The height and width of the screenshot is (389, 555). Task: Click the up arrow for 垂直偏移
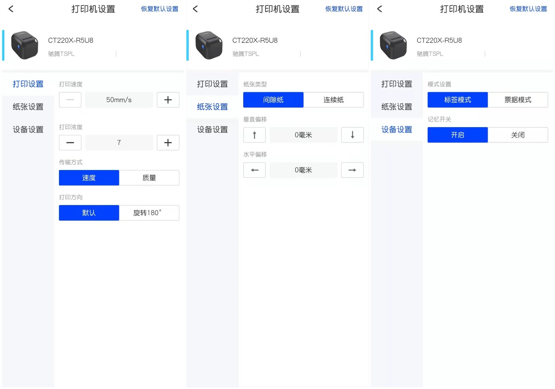click(x=254, y=135)
